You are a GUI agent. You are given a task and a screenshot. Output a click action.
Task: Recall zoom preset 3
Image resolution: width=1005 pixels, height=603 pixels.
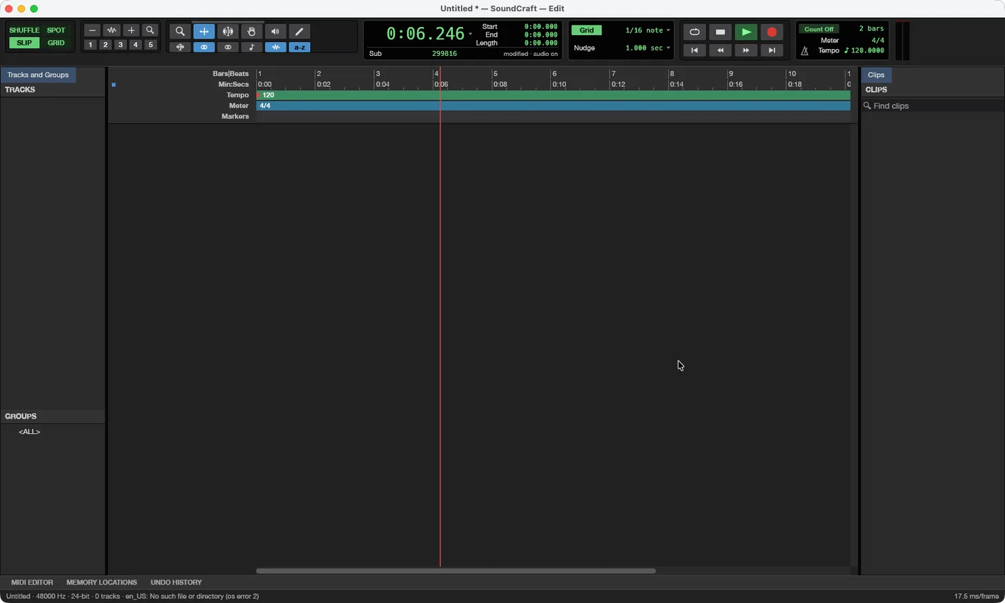point(121,45)
